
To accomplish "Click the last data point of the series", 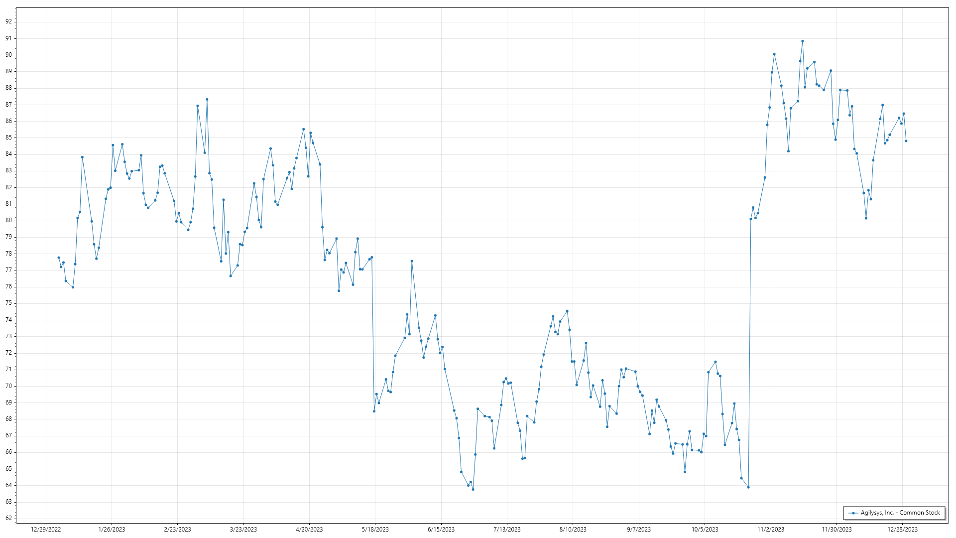I will coord(906,141).
